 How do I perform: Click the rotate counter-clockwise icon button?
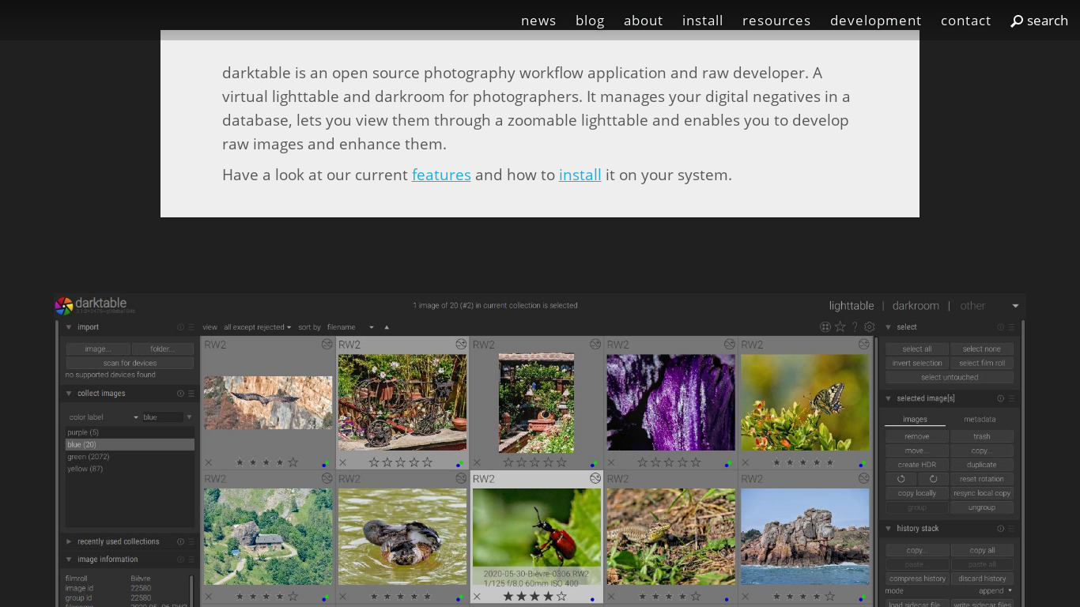[x=901, y=479]
